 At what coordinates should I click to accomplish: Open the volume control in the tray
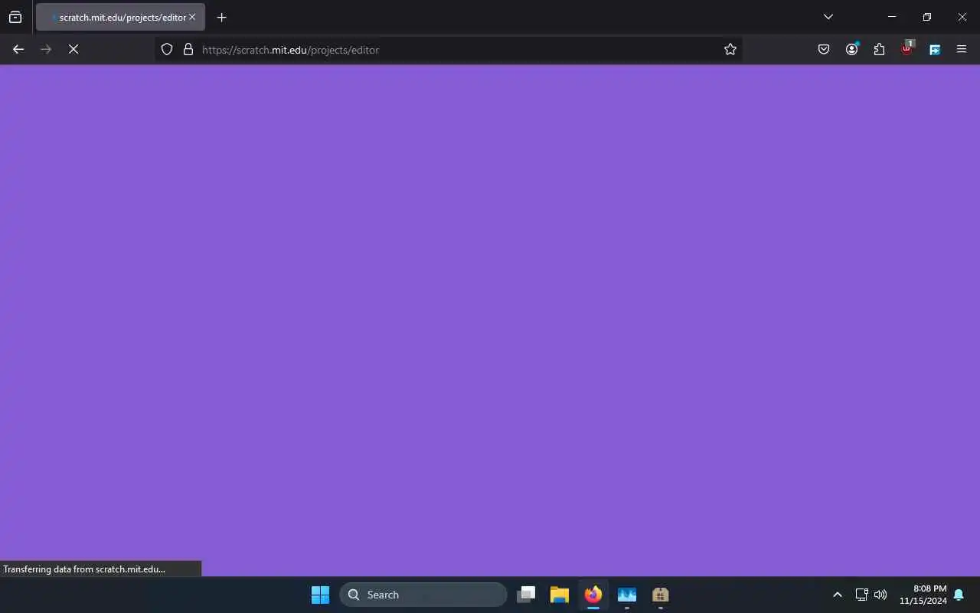click(880, 595)
